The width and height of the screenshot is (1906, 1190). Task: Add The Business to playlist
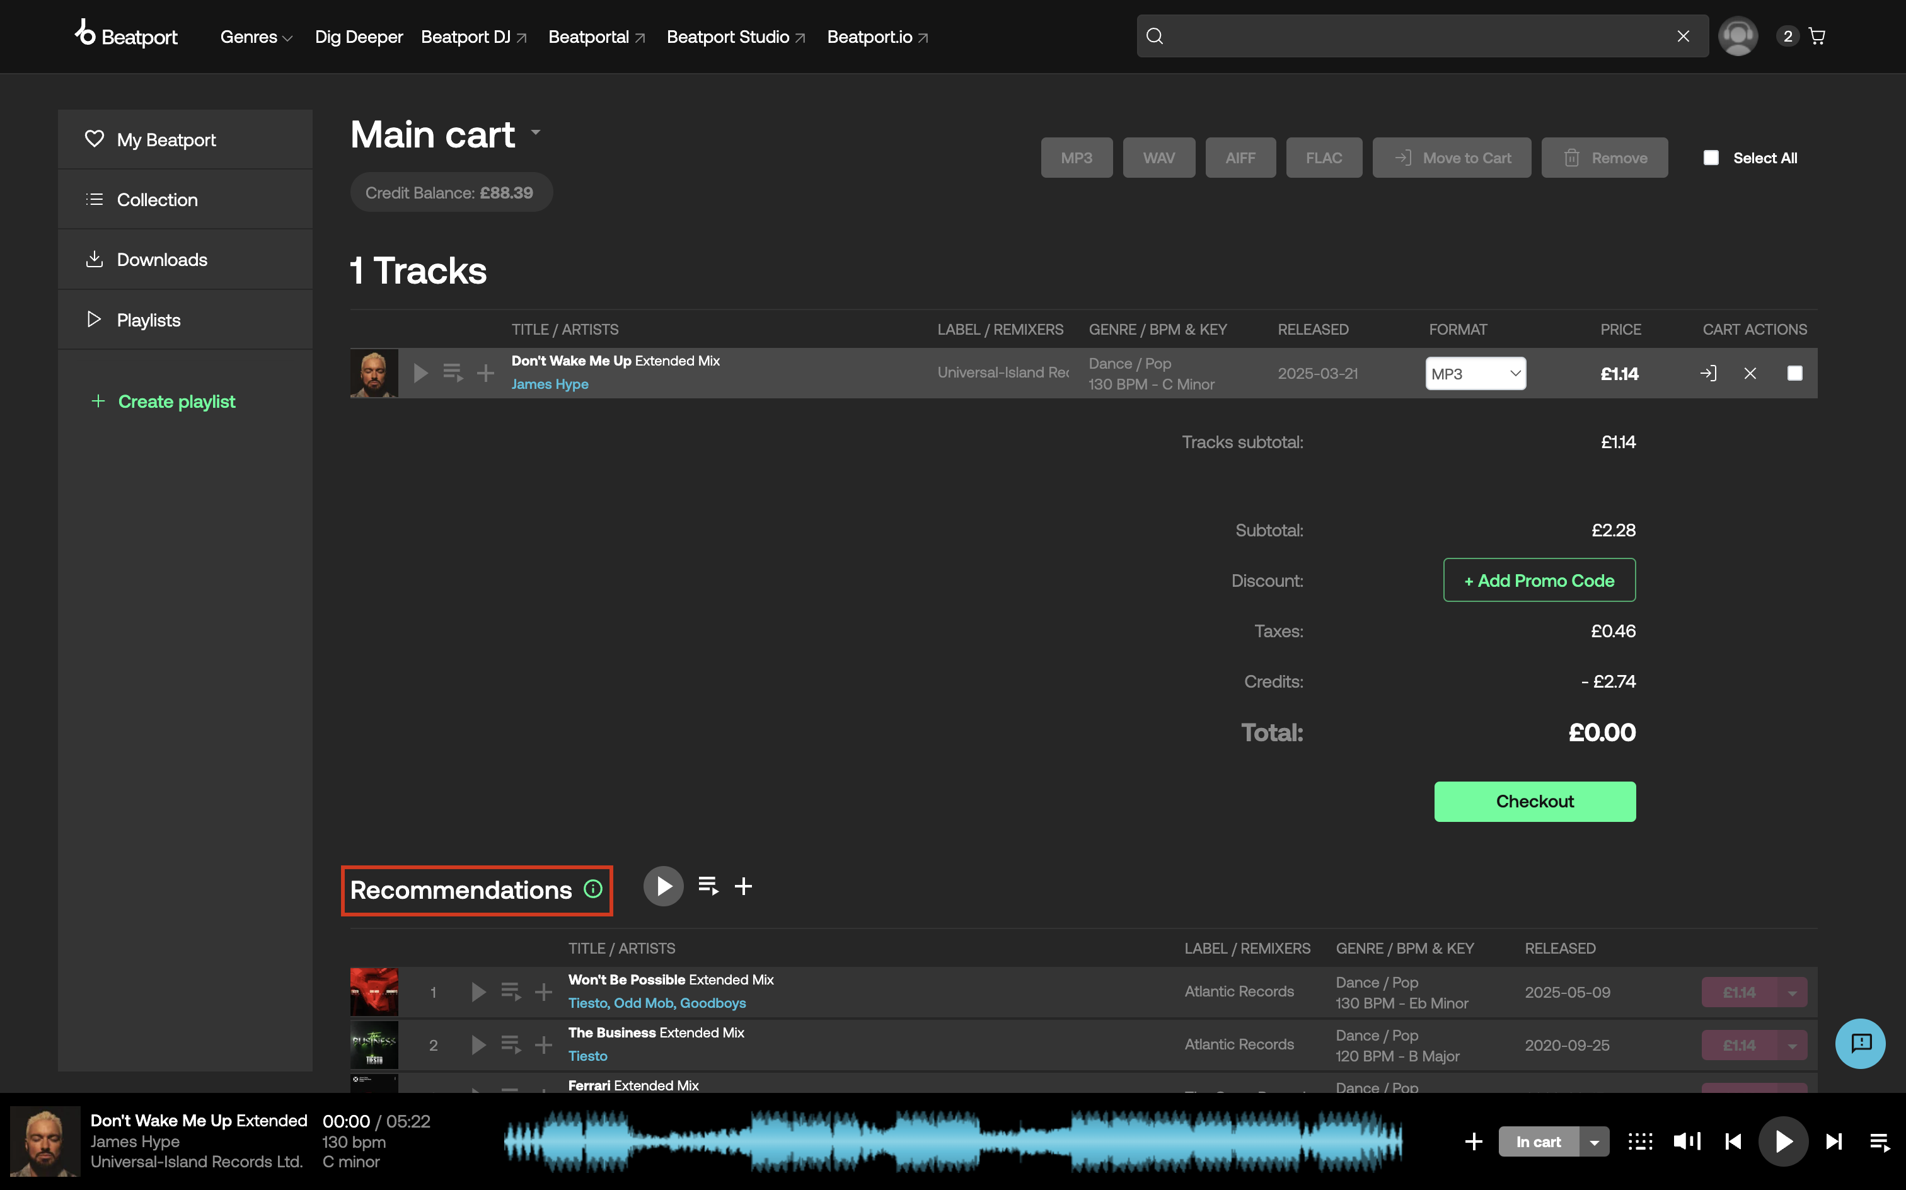click(x=543, y=1044)
